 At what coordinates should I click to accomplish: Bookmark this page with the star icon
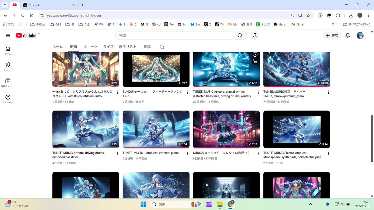[308, 15]
